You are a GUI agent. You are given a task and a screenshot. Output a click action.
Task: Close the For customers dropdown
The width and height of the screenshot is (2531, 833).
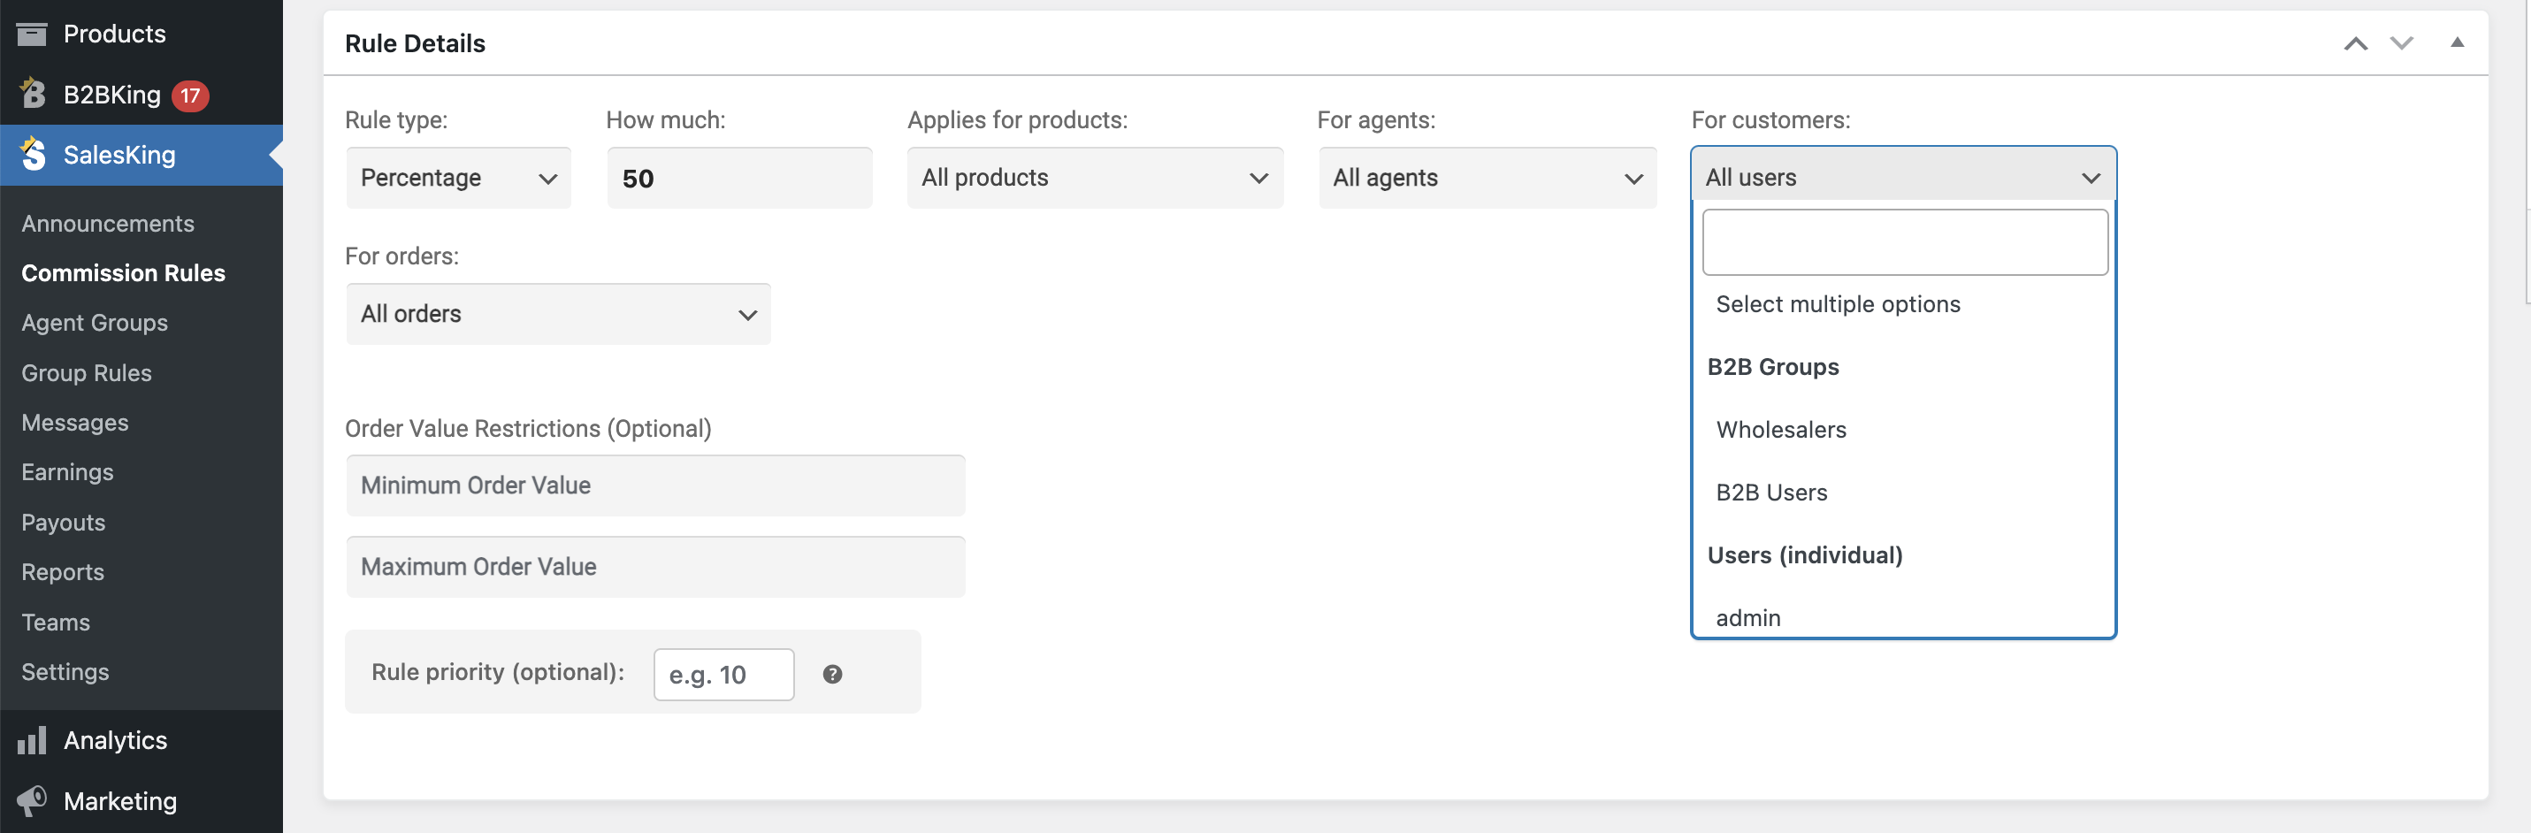1903,177
